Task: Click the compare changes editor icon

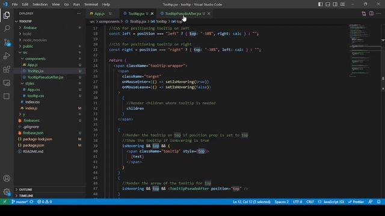Action: pyautogui.click(x=363, y=13)
